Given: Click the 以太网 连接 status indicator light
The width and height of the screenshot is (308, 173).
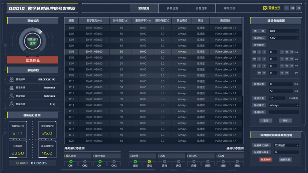Looking at the screenshot, I should tap(136, 162).
